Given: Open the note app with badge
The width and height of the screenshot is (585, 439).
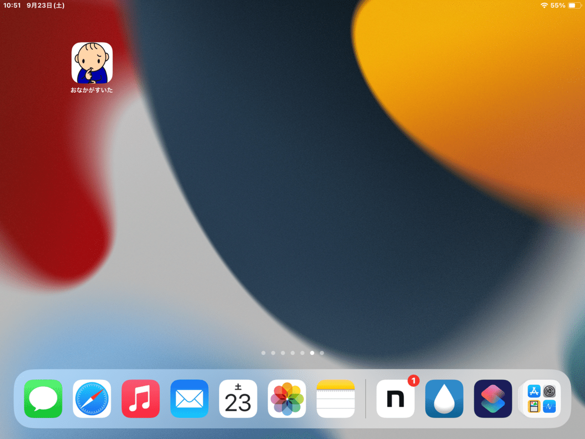Looking at the screenshot, I should coord(396,399).
